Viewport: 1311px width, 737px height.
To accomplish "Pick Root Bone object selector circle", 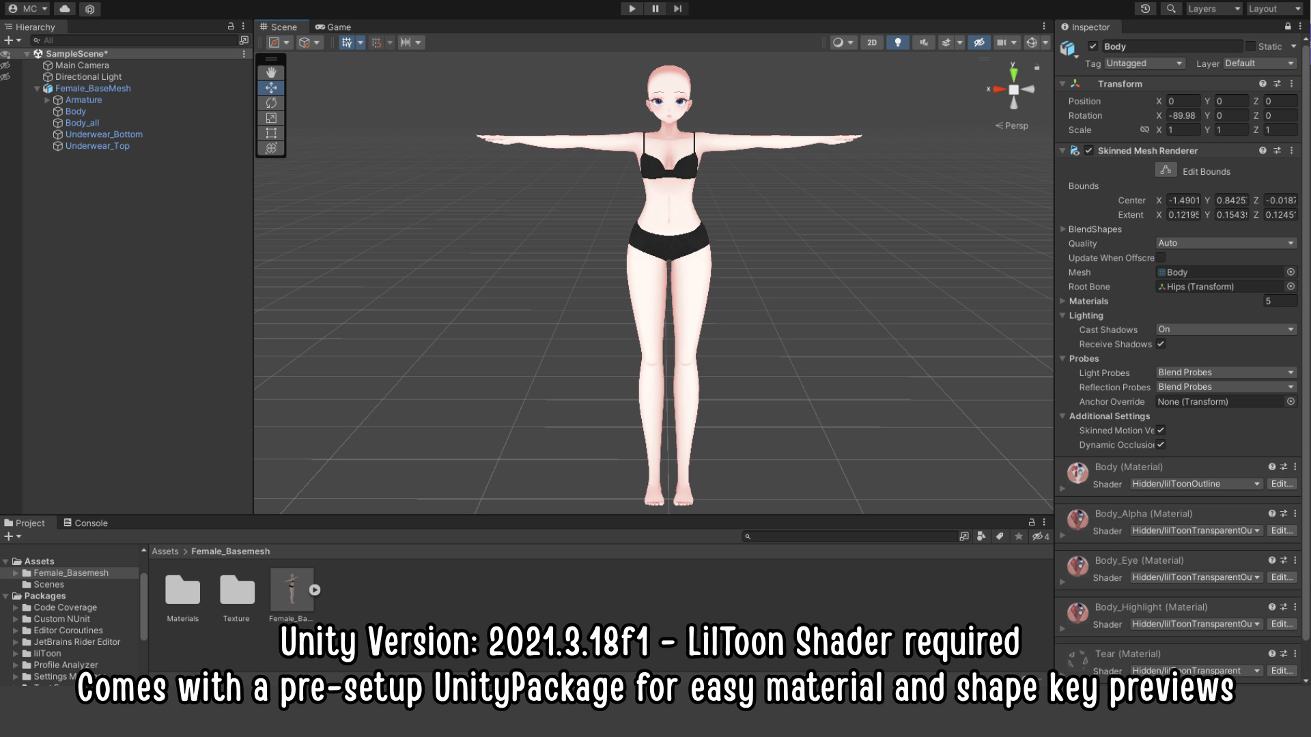I will pyautogui.click(x=1291, y=287).
